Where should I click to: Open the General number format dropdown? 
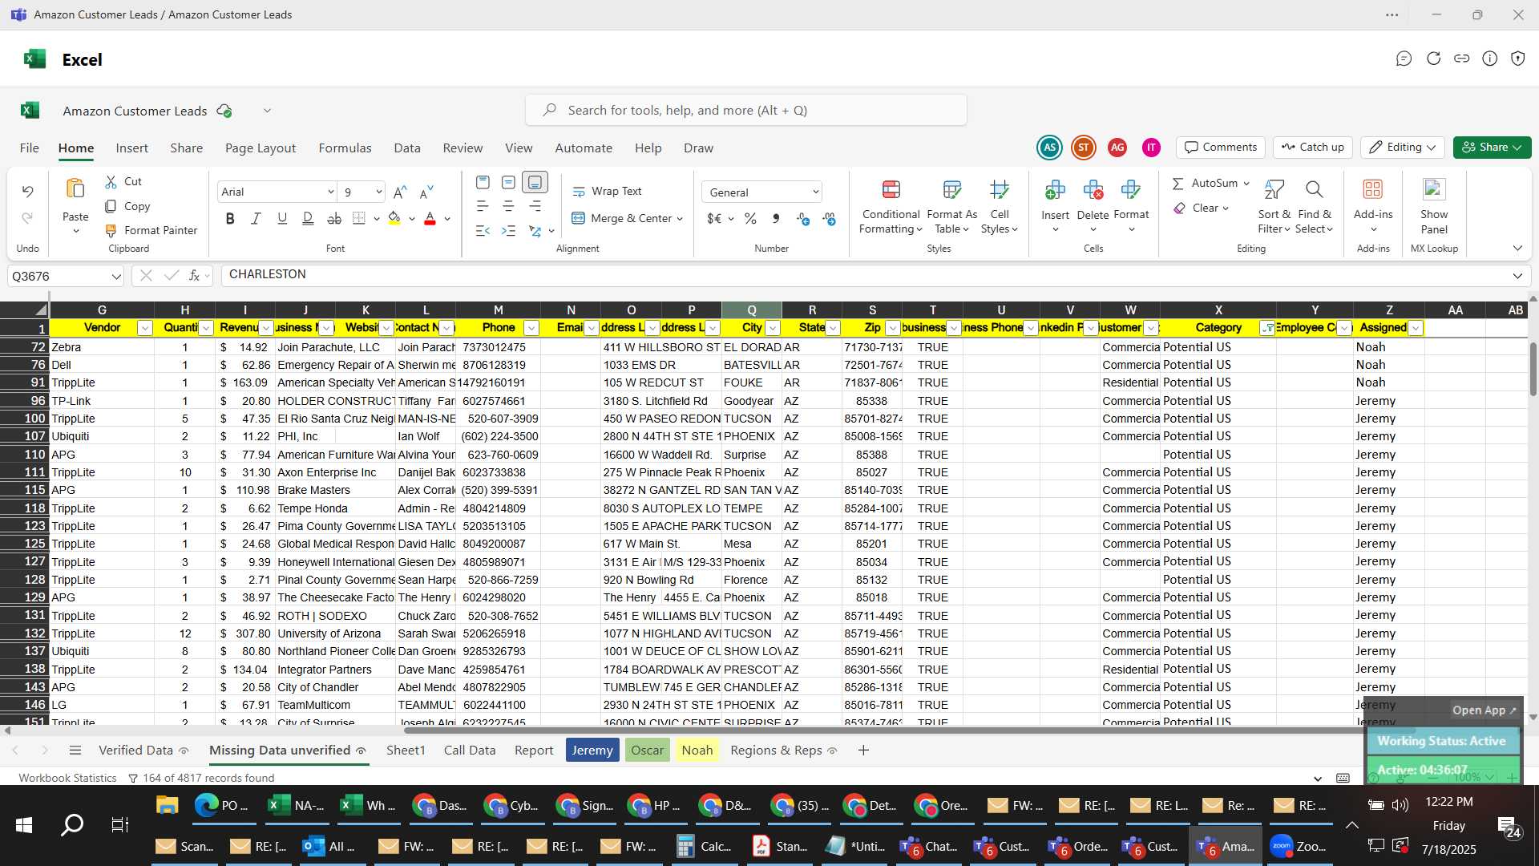[x=761, y=192]
